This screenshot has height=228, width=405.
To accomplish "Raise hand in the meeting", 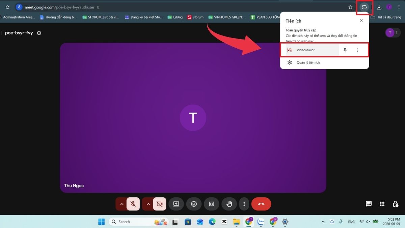I will pyautogui.click(x=229, y=204).
